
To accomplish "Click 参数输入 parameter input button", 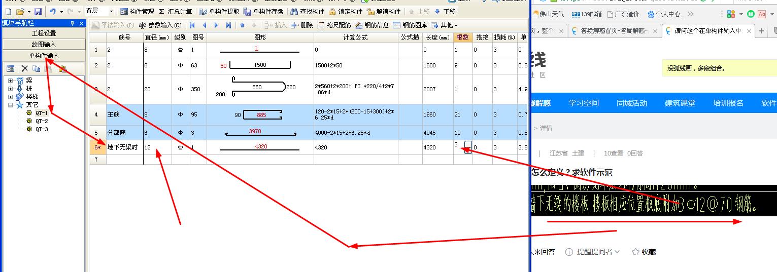I will (x=160, y=25).
